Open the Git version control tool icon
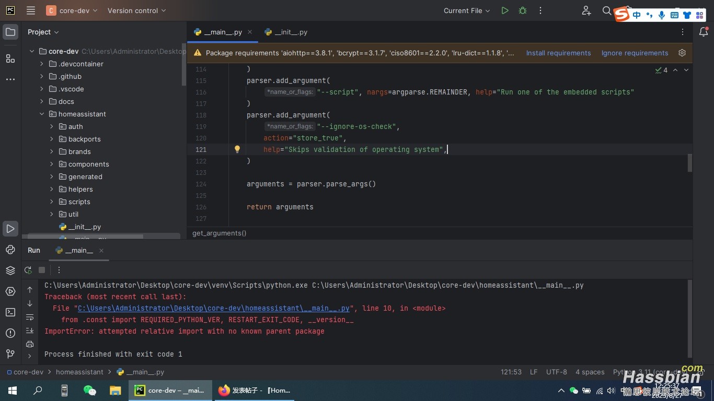Screen dimensions: 714x401 10,354
